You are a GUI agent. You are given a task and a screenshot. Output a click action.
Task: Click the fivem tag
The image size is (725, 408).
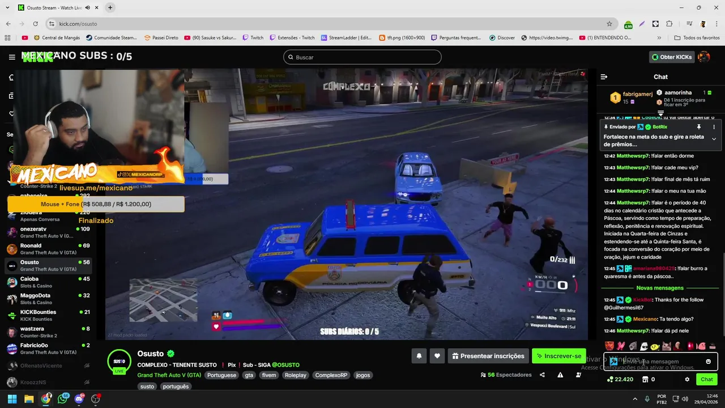pyautogui.click(x=269, y=375)
